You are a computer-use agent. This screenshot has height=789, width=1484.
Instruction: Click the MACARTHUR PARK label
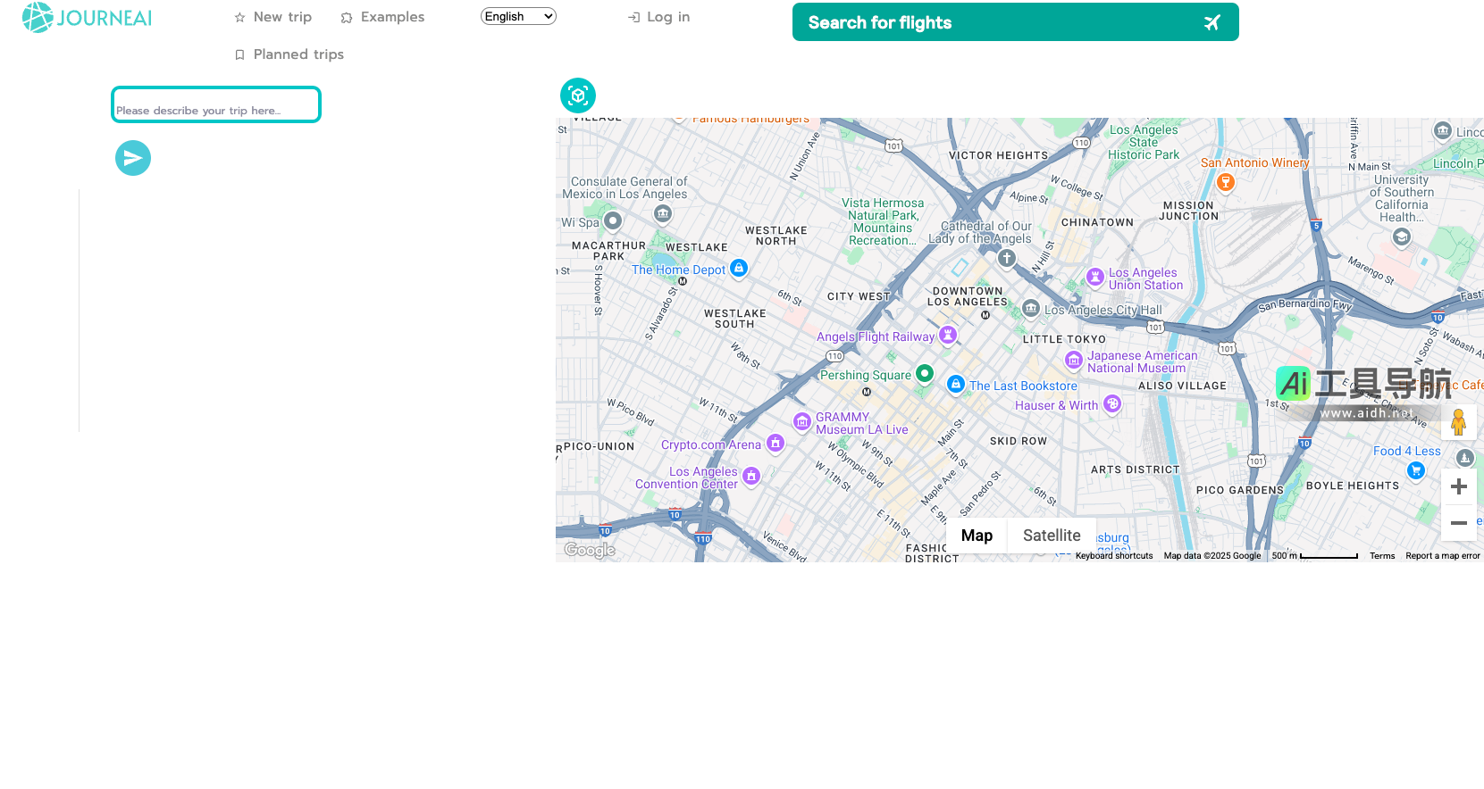pos(608,252)
